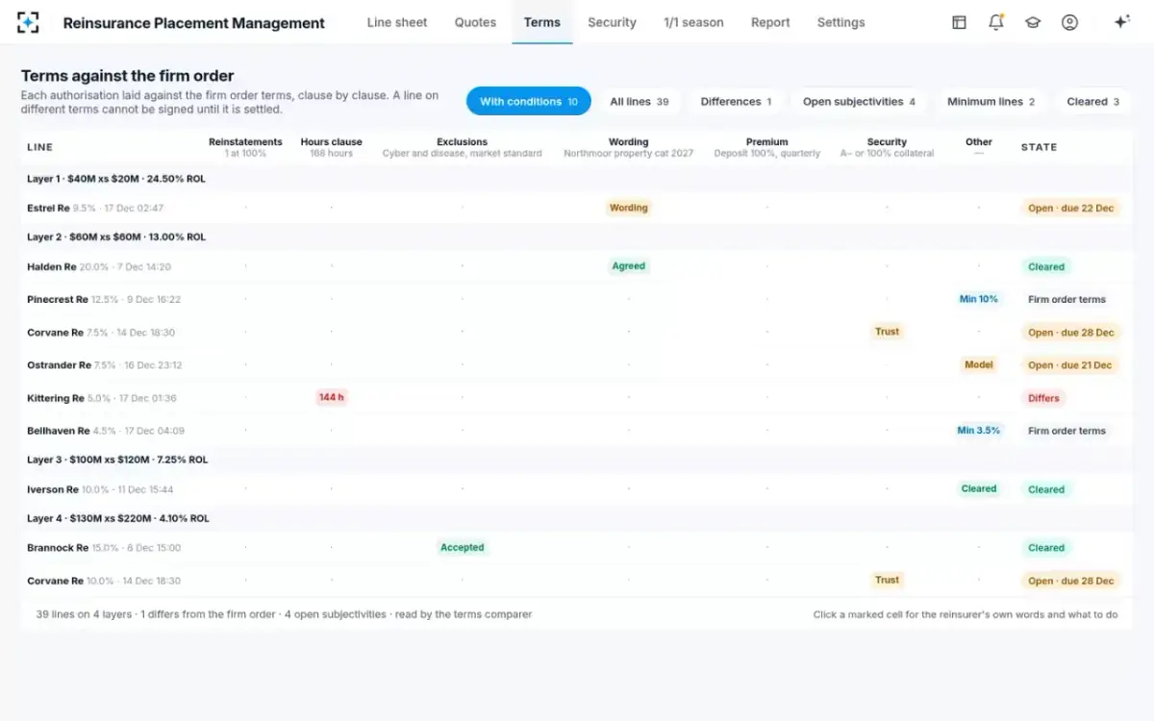The image size is (1154, 721).
Task: Click the 'Open · due 22 Dec' state
Action: click(x=1070, y=208)
